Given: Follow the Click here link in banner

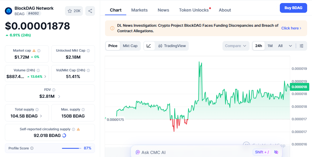Looking at the screenshot, I should point(291,28).
